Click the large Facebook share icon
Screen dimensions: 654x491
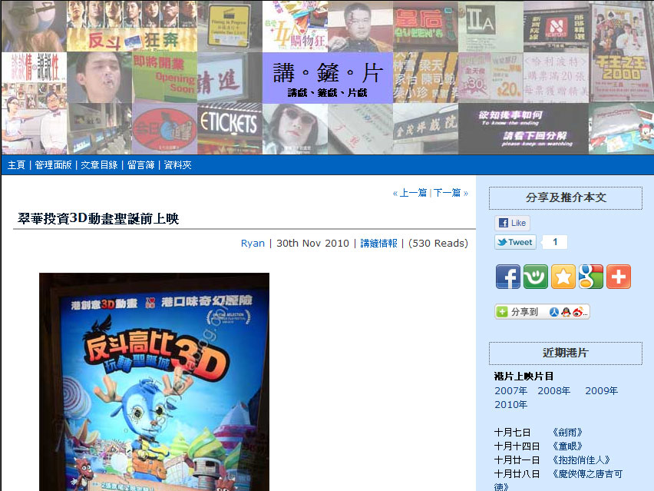(507, 277)
